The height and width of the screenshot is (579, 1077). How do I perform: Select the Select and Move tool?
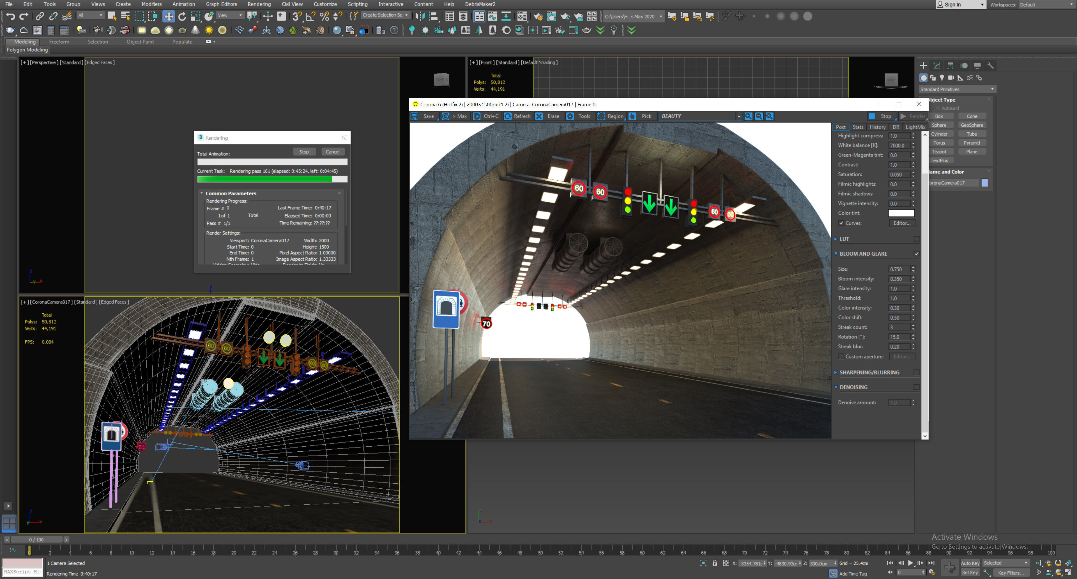click(169, 16)
